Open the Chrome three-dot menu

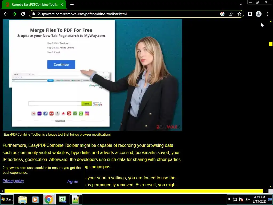(267, 14)
